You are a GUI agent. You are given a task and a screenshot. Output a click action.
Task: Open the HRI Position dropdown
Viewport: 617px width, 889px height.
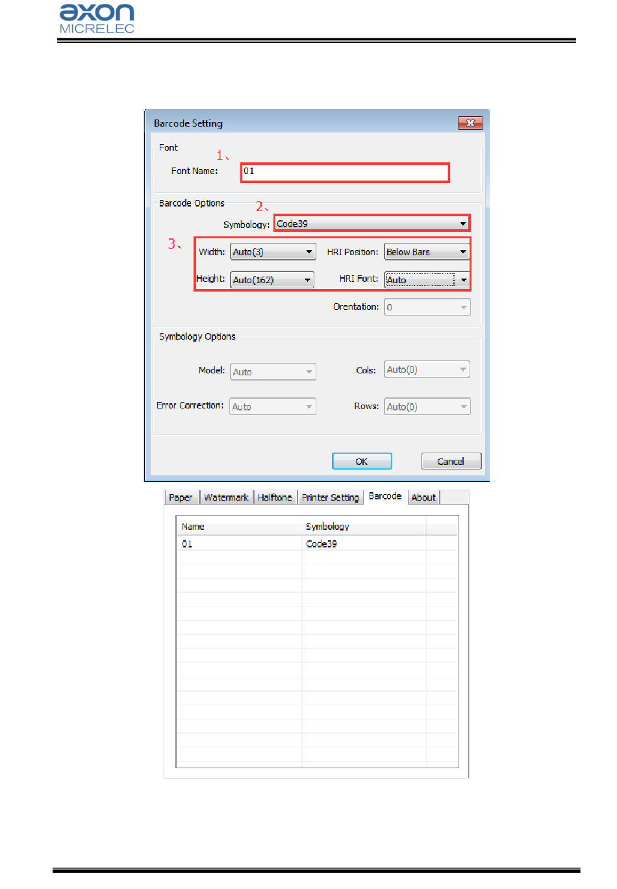[x=427, y=252]
